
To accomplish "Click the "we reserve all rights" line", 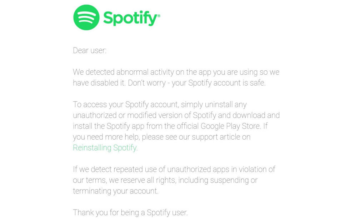I will point(165,180).
